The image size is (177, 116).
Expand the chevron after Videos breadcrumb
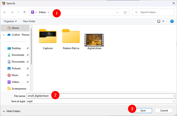coord(48,12)
